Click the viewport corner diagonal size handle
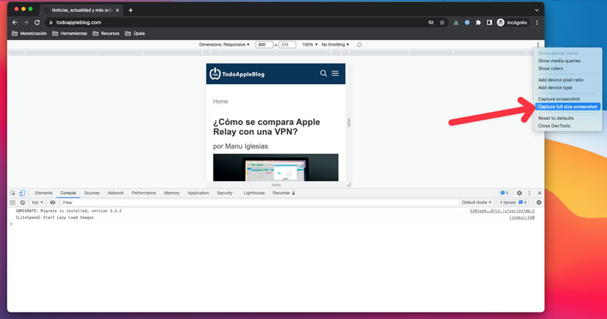This screenshot has width=607, height=319. pos(348,185)
